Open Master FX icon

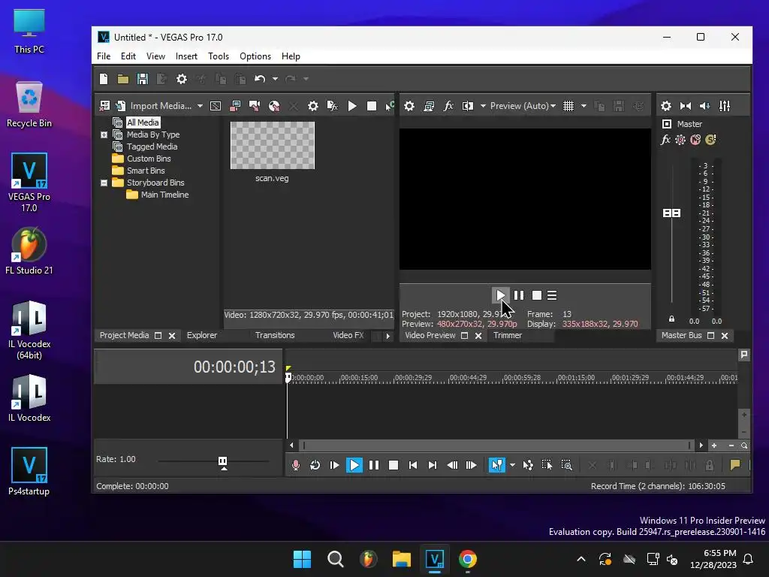665,140
